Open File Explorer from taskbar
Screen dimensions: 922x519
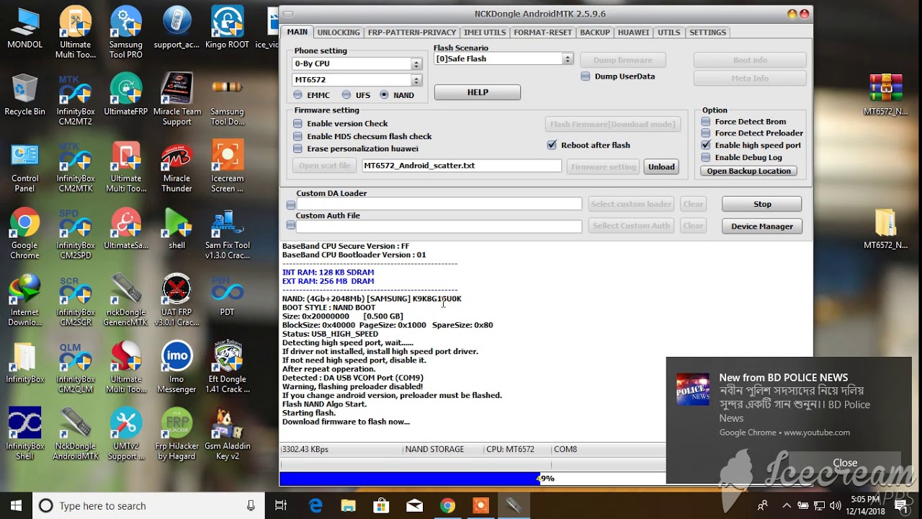tap(349, 505)
